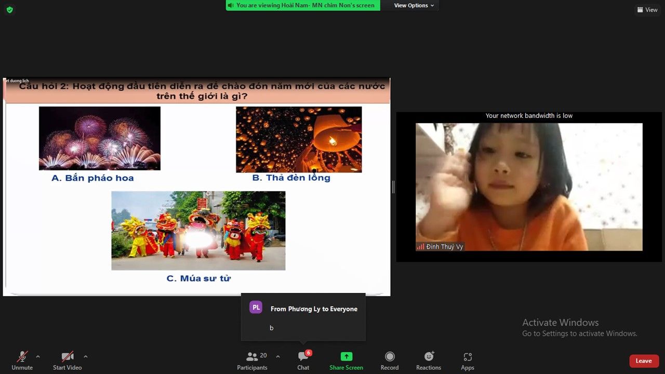Expand audio options arrow beside Unmute

(38, 356)
